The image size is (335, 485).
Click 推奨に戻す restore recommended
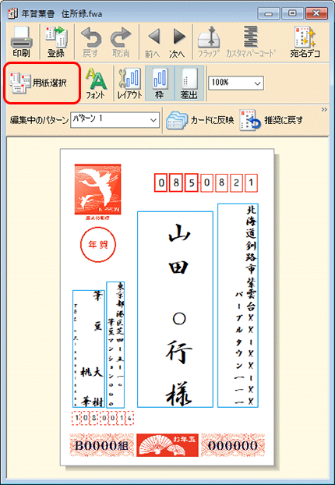(272, 120)
